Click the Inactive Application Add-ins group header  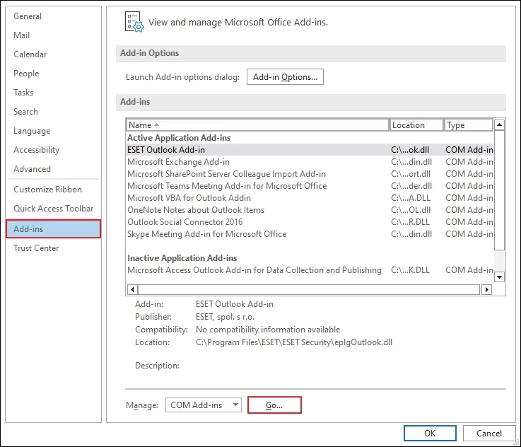pos(182,258)
